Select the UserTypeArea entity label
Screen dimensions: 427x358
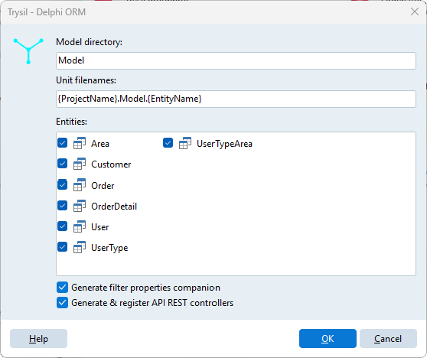(224, 144)
